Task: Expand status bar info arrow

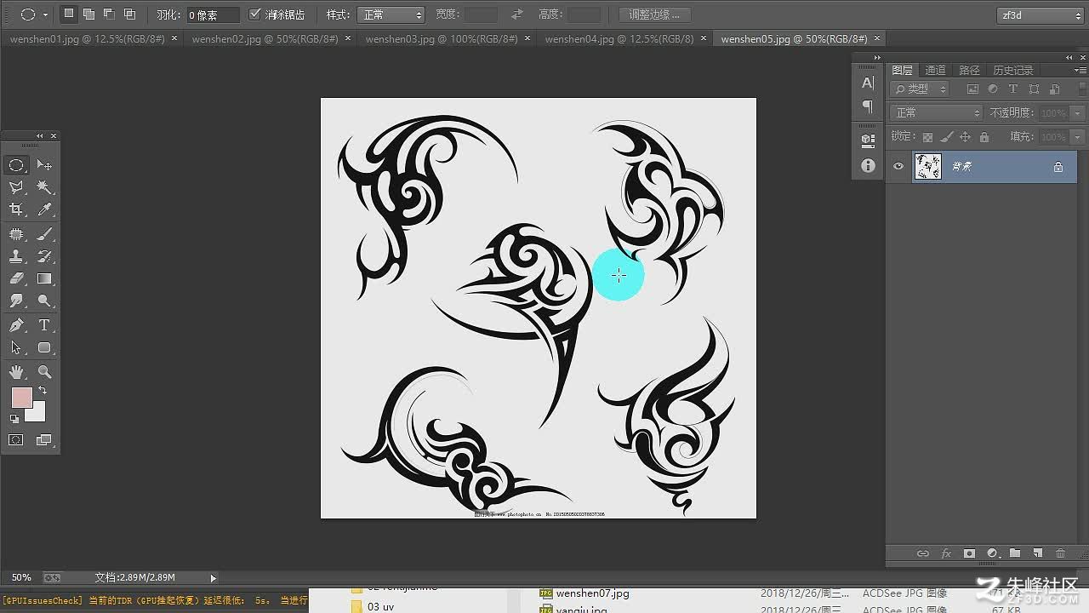Action: tap(213, 578)
